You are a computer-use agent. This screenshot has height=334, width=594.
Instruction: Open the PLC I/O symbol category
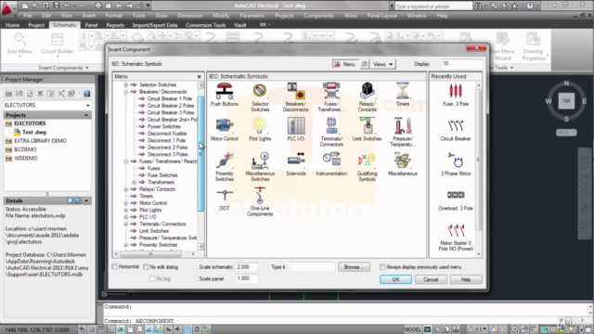[x=295, y=130]
